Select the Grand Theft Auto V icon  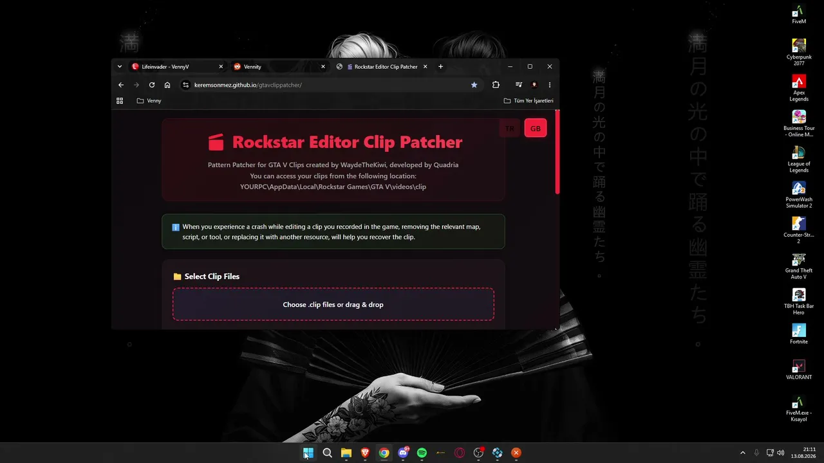[799, 266]
